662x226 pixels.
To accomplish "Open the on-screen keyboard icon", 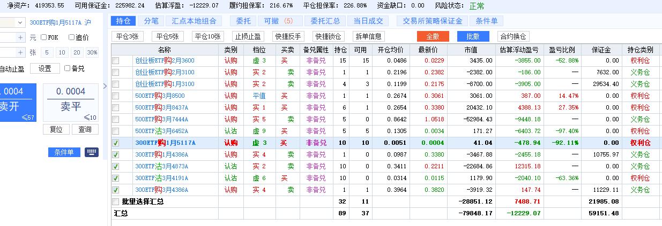I will 92,152.
